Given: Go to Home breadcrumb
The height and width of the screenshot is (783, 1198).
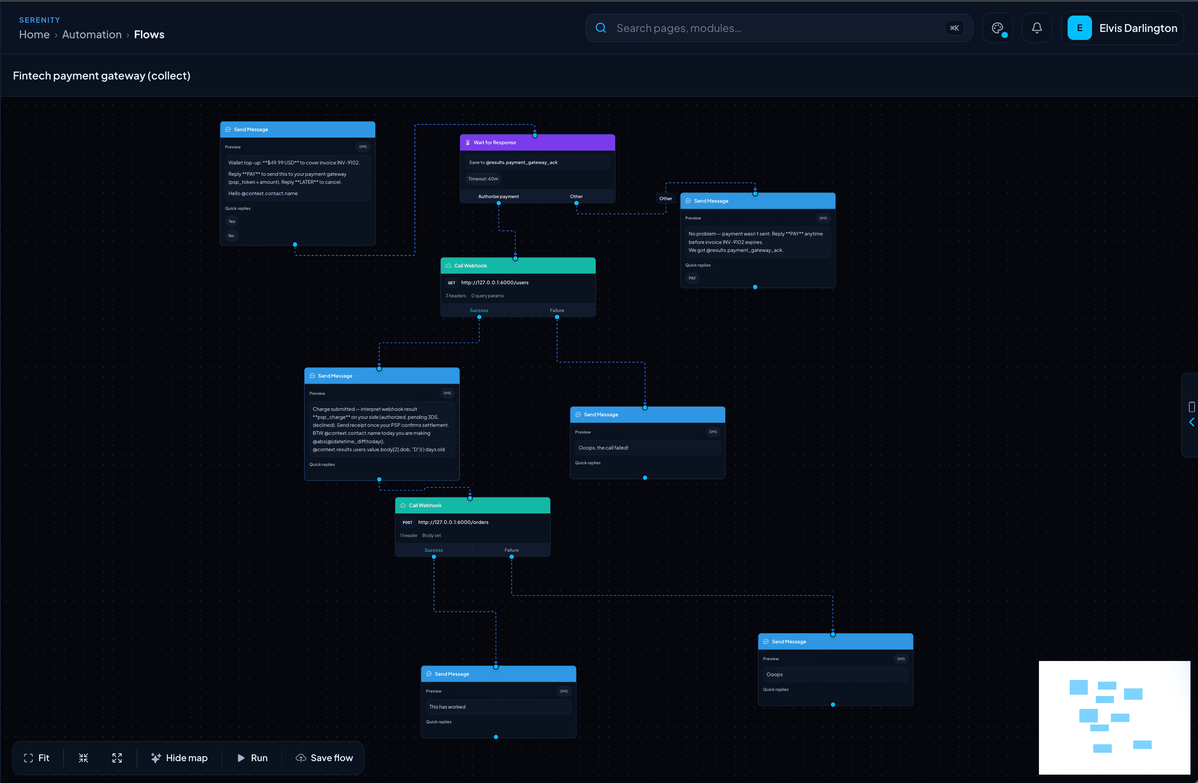Looking at the screenshot, I should pos(34,34).
